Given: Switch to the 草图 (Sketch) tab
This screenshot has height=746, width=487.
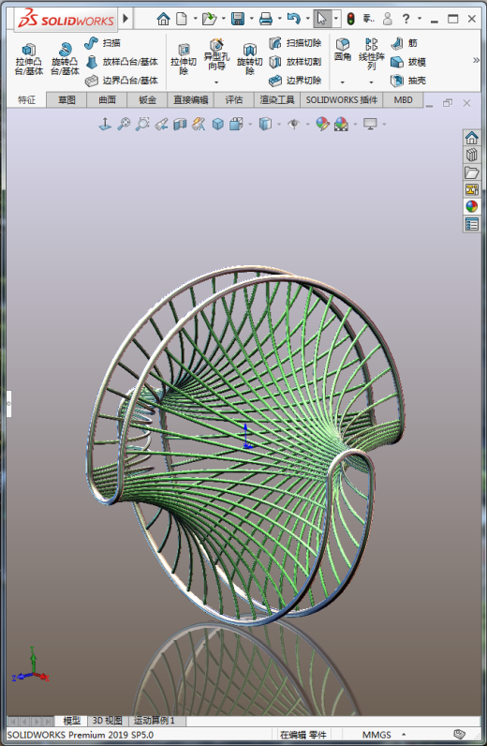Looking at the screenshot, I should point(66,100).
